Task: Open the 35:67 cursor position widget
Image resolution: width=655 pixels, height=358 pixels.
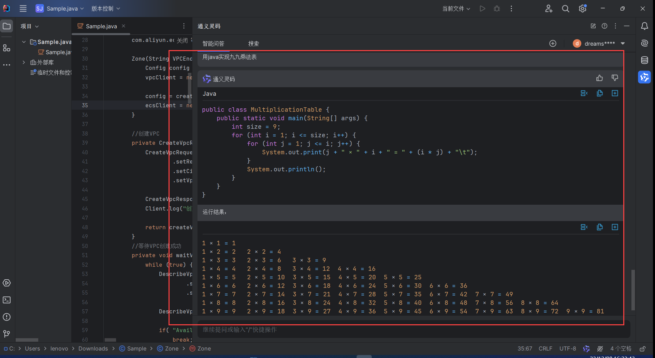Action: [525, 348]
